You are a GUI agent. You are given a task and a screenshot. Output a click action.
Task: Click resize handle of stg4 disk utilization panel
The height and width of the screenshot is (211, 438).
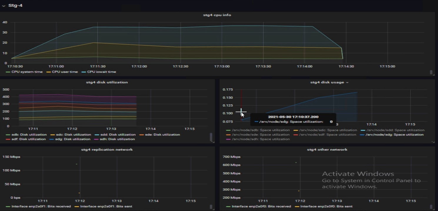[x=213, y=142]
